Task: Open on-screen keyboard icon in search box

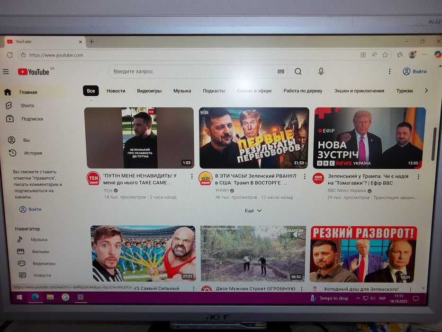Action: (x=281, y=72)
